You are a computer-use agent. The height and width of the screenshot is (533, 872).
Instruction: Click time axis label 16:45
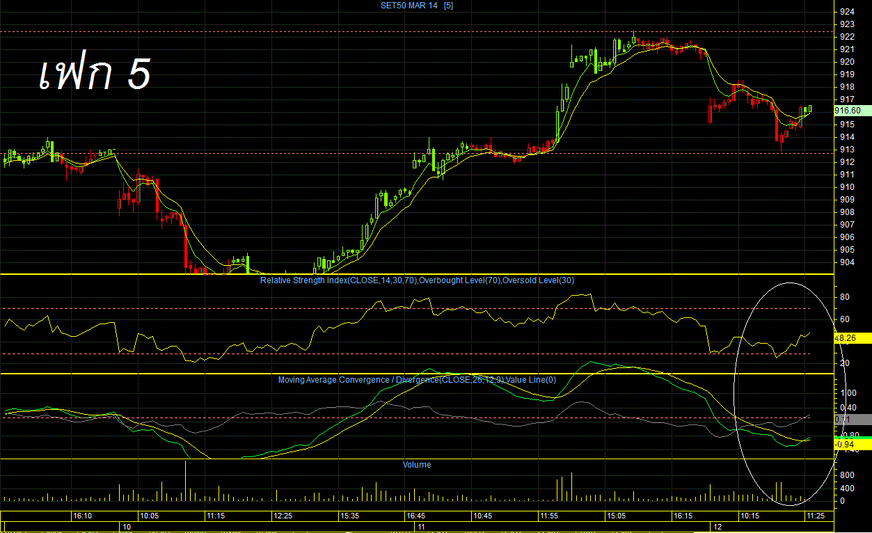415,516
